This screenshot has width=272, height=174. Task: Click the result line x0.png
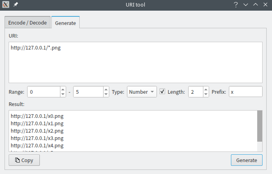[x=37, y=116]
